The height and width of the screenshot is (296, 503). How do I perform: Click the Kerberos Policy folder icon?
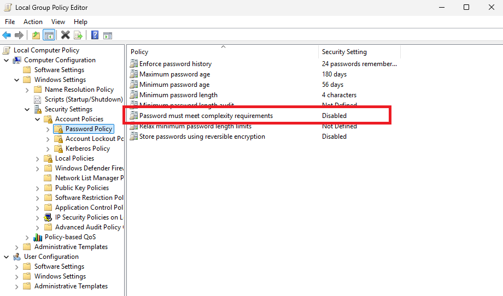tap(59, 149)
